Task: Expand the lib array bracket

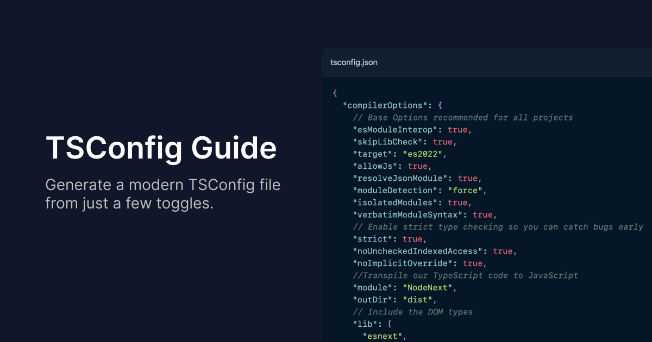Action: click(x=390, y=324)
